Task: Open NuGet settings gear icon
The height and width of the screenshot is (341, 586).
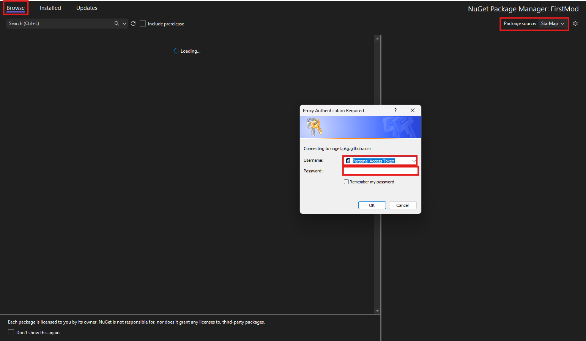Action: tap(575, 23)
